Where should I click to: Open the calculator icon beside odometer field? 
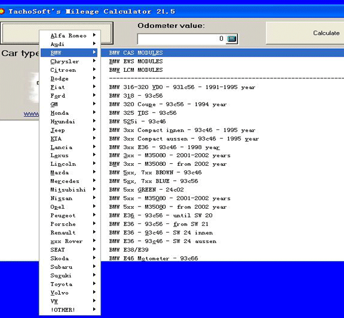[232, 39]
